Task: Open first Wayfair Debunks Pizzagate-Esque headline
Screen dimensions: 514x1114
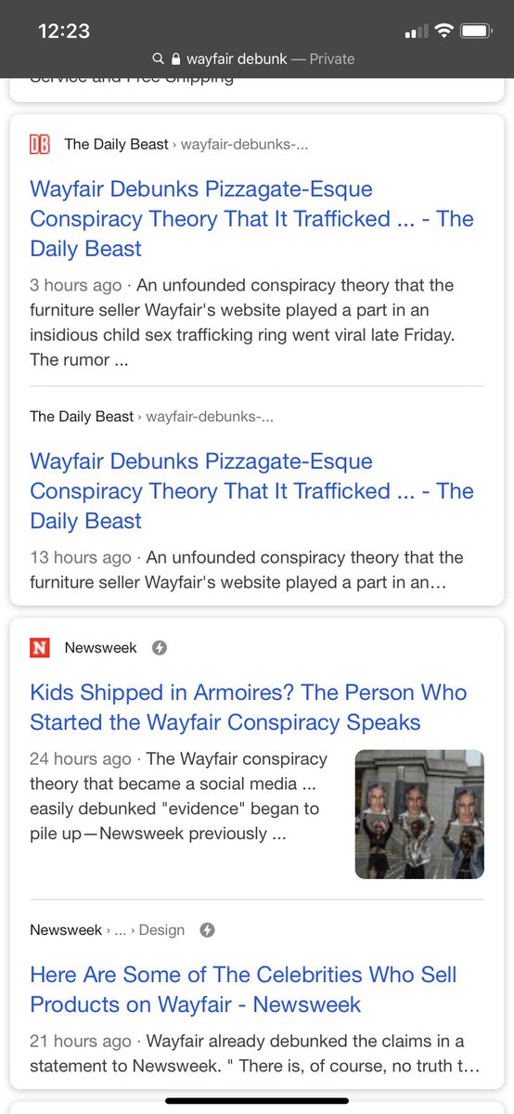Action: click(251, 219)
